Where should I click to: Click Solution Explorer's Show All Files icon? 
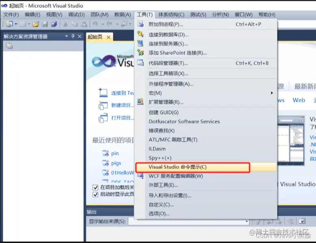pos(9,46)
